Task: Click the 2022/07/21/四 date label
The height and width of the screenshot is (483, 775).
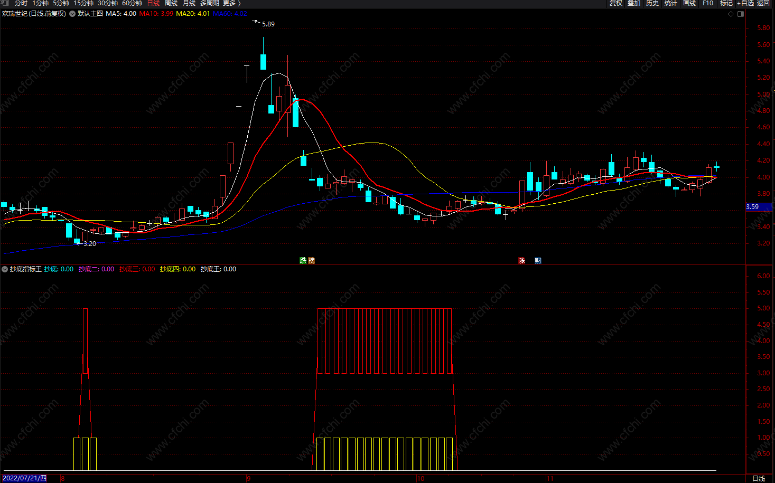Action: click(24, 478)
